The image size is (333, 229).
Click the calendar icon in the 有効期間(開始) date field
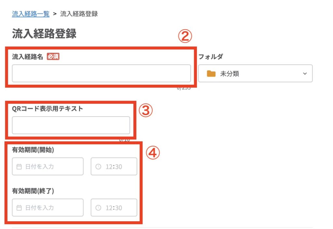pyautogui.click(x=19, y=167)
